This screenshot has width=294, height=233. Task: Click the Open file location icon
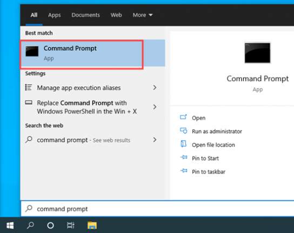[183, 144]
